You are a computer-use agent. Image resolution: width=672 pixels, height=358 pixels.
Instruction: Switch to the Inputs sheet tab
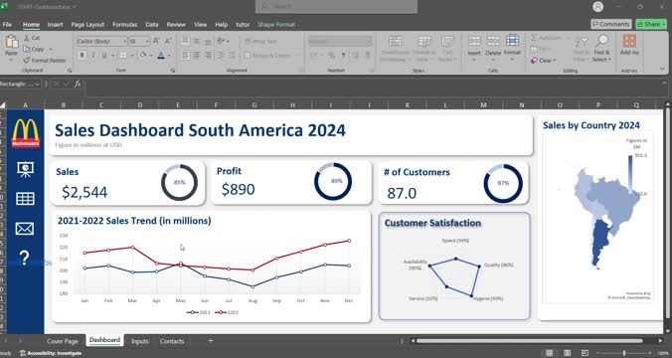coord(140,341)
